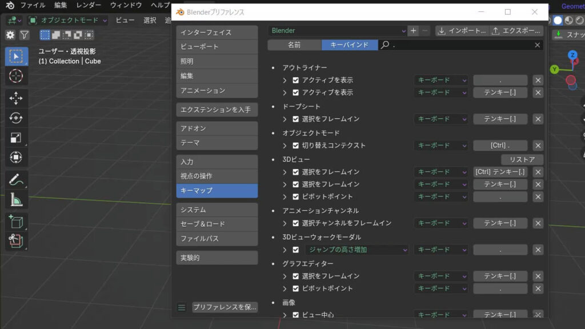The image size is (585, 329).
Task: Remove 切り替えコンテクスト keymap entry
Action: pos(538,146)
